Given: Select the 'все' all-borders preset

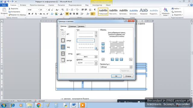Looking at the screenshot, I should pyautogui.click(x=63, y=47).
